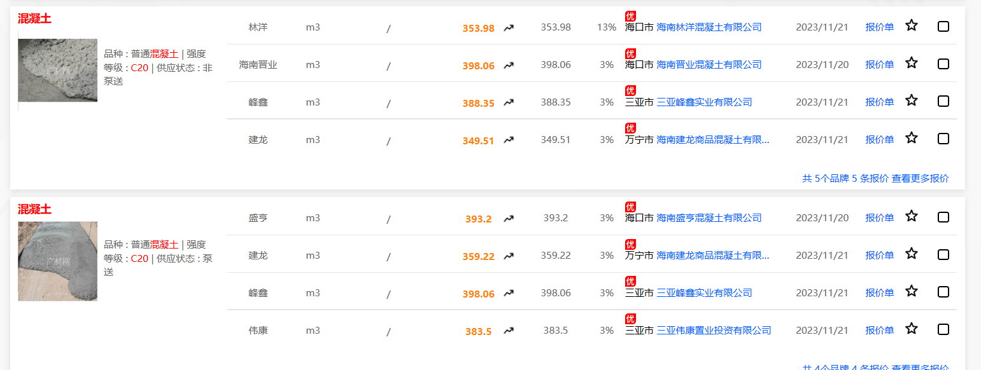Screen dimensions: 981x370
Task: Toggle checkbox on 建龙 349.51 row
Action: pyautogui.click(x=943, y=139)
